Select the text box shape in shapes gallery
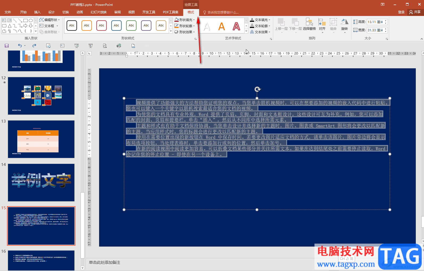The height and width of the screenshot is (271, 424). click(x=4, y=20)
